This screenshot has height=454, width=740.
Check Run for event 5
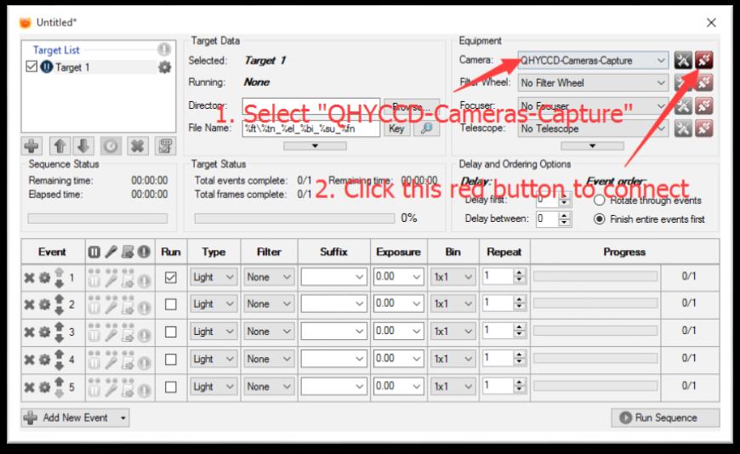tap(171, 387)
